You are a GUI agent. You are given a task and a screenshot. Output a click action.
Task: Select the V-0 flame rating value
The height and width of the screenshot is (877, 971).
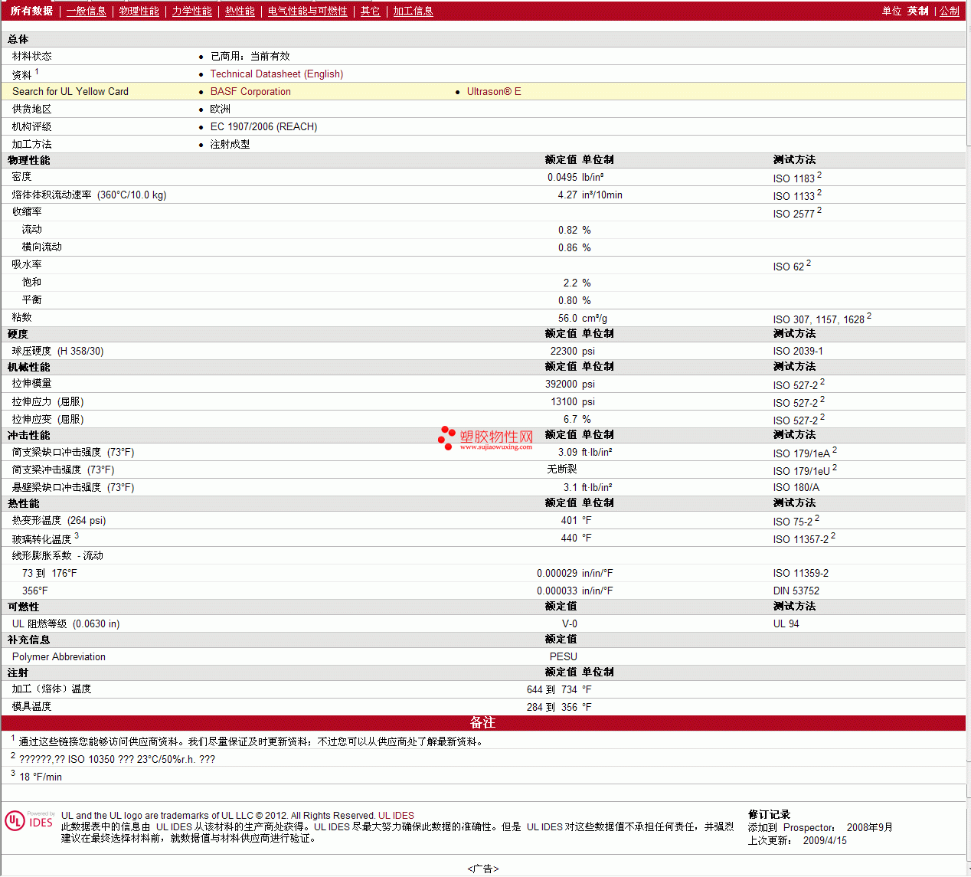(x=570, y=623)
